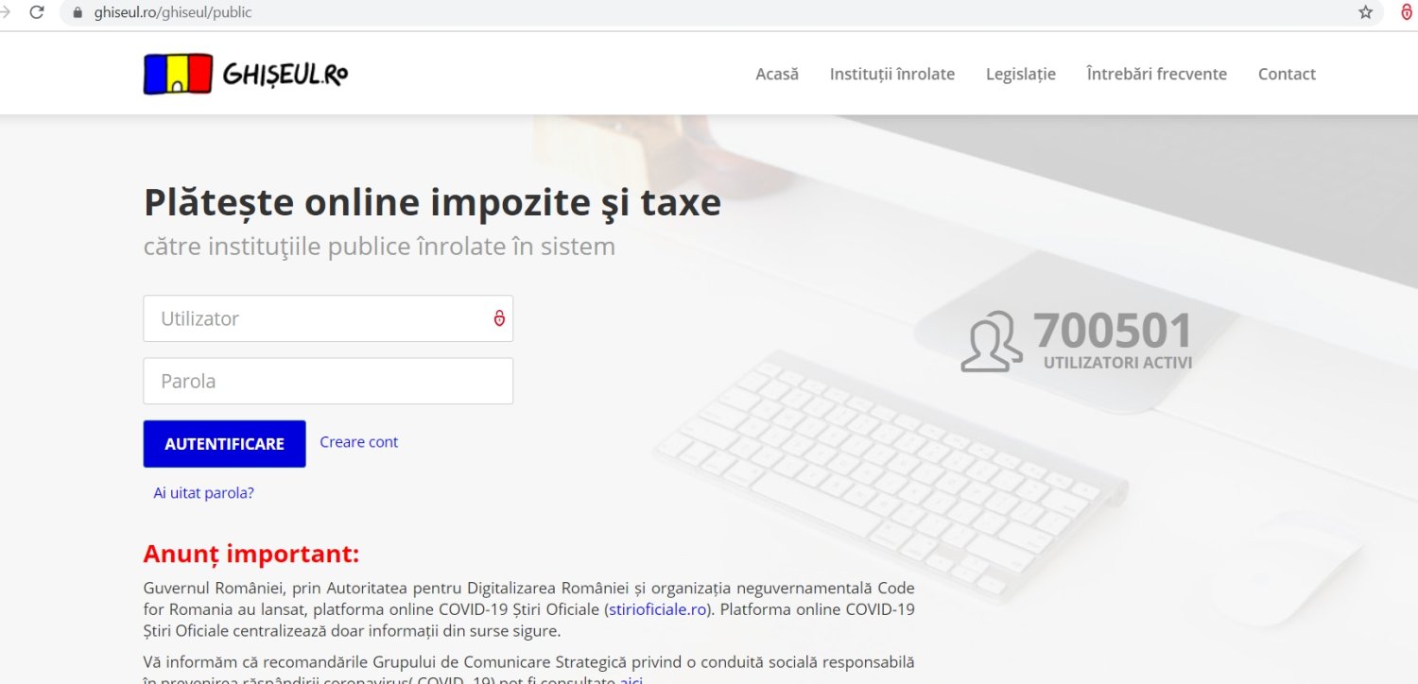Click the Ai uitat parola link
This screenshot has width=1418, height=684.
202,492
